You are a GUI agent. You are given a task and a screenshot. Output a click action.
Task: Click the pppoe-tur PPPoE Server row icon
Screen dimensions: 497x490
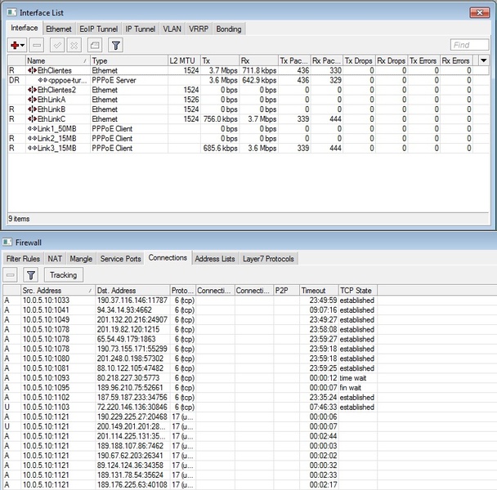(43, 80)
